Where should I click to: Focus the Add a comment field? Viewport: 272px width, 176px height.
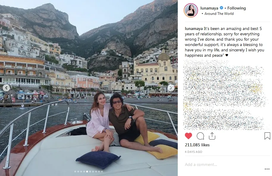220,164
